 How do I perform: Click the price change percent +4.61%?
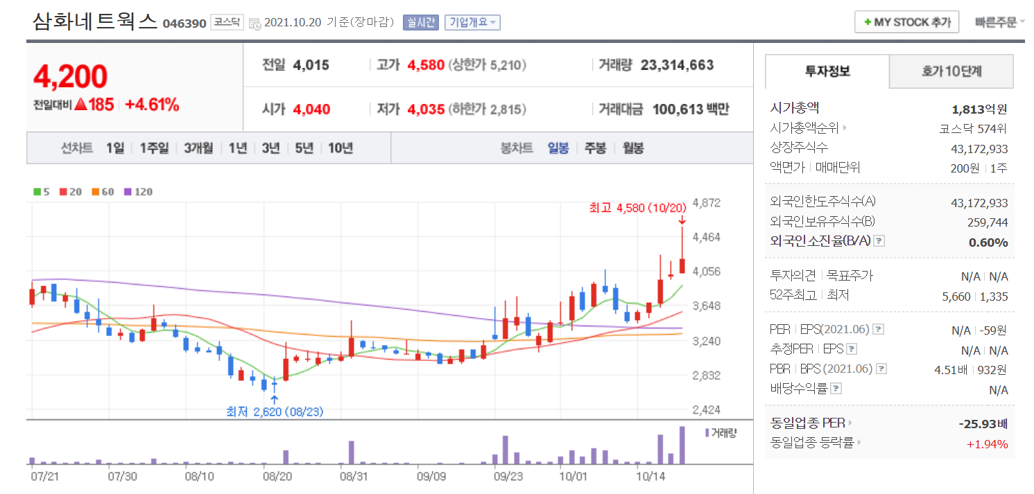[x=152, y=105]
